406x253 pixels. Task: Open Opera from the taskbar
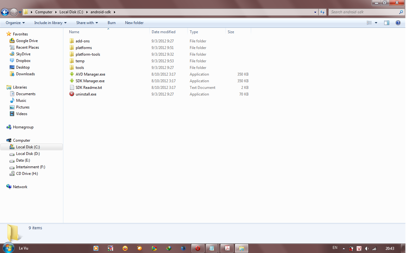click(198, 248)
